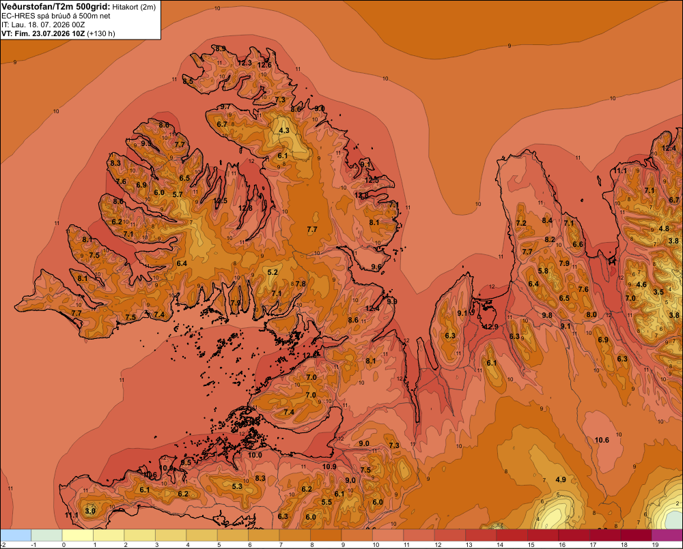Viewport: 683px width, 549px height.
Task: Click the '8.2' temperature value
Action: 550,239
